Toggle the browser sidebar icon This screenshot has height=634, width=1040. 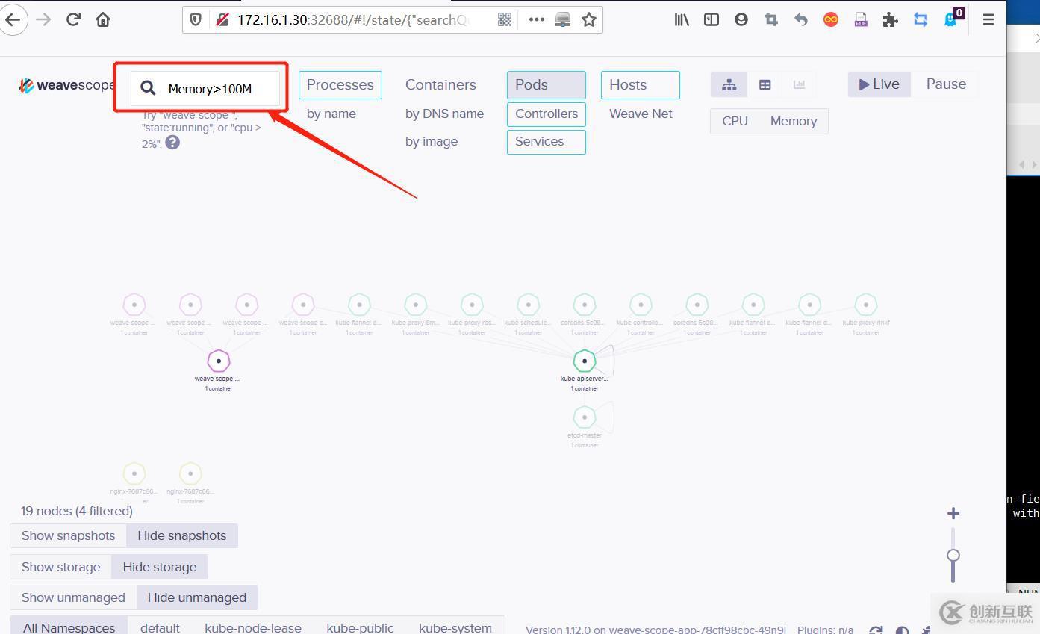712,20
